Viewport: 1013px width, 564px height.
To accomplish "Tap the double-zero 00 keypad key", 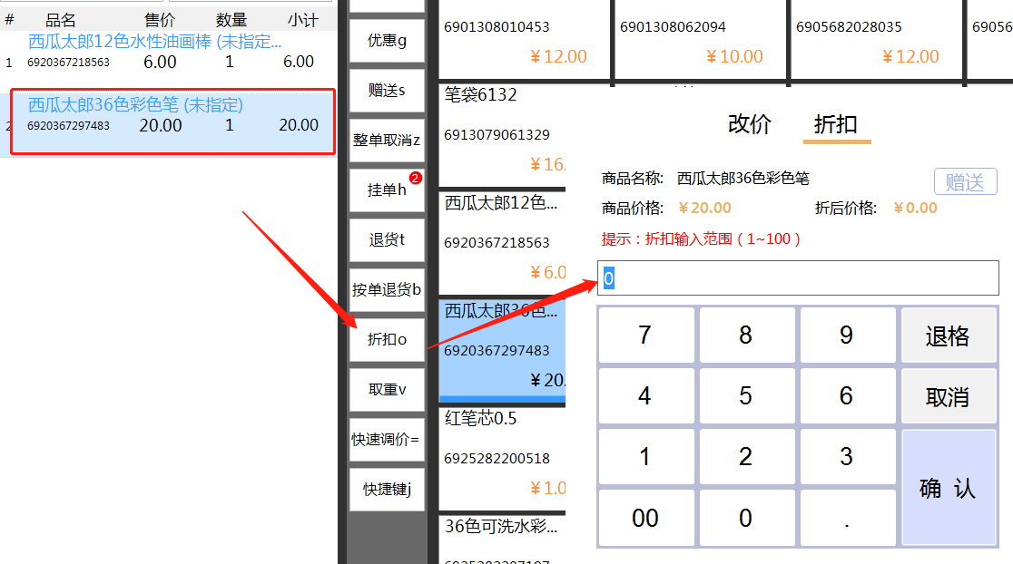I will click(x=646, y=518).
